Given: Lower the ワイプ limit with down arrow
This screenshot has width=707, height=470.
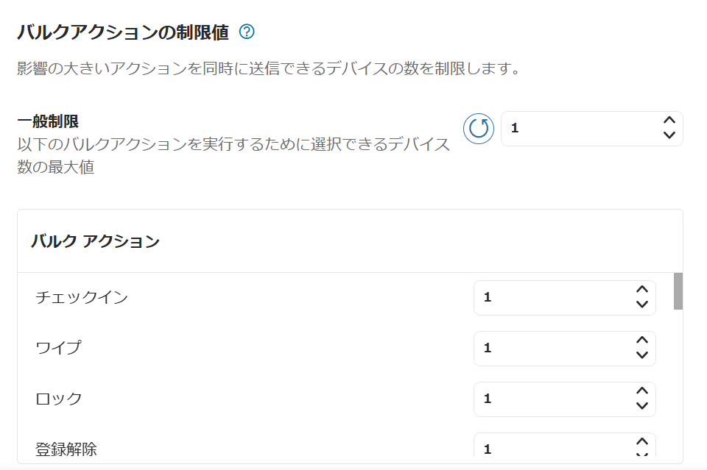Looking at the screenshot, I should [x=642, y=355].
